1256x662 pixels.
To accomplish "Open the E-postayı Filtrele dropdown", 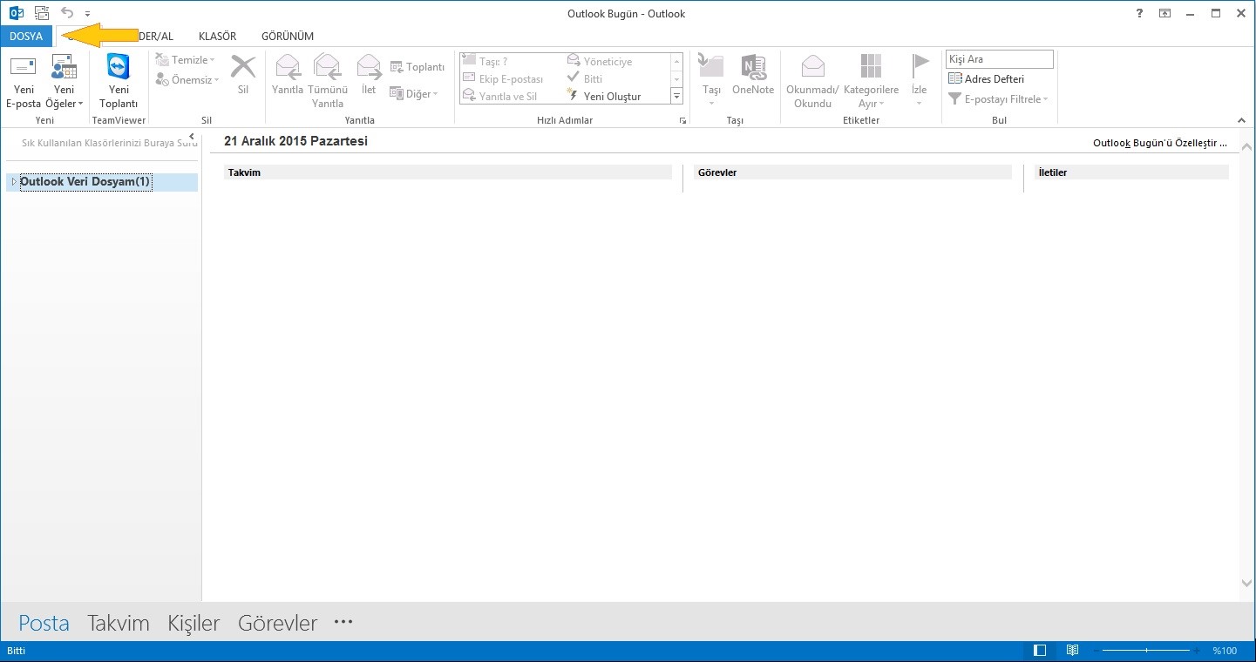I will pyautogui.click(x=998, y=99).
